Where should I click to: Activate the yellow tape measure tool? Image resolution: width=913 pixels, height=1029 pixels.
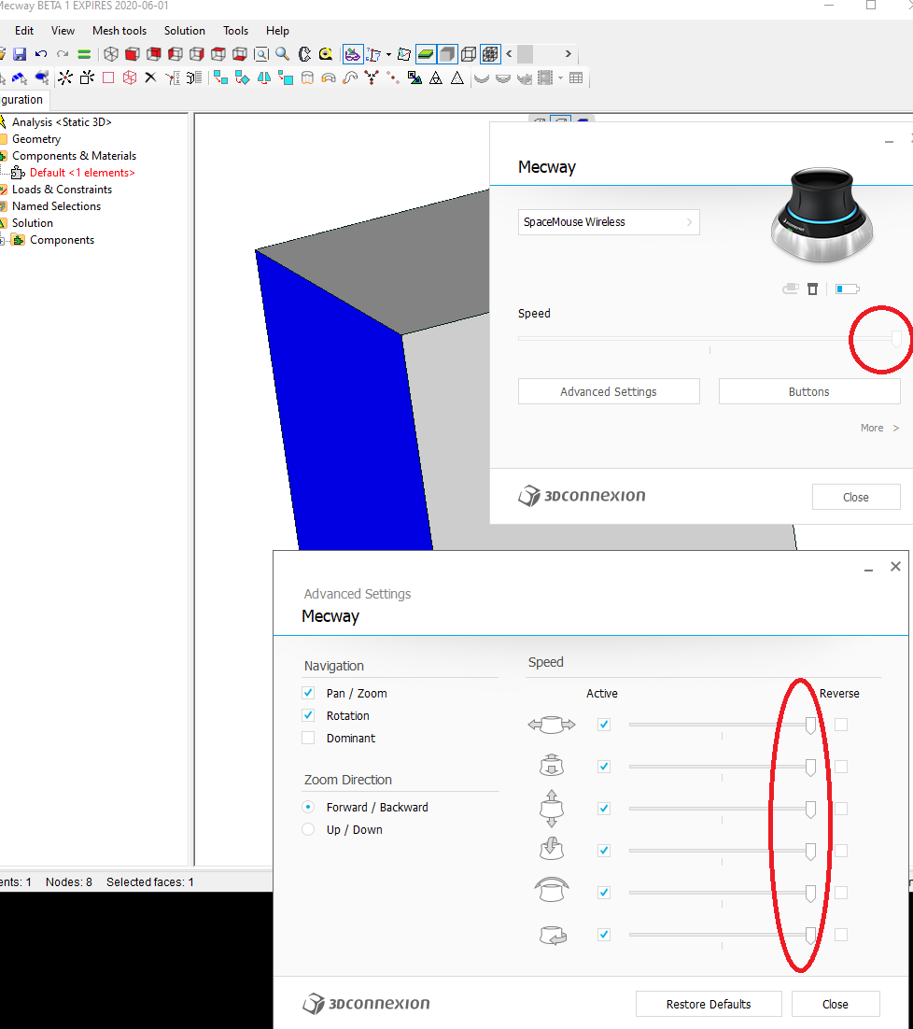point(326,54)
